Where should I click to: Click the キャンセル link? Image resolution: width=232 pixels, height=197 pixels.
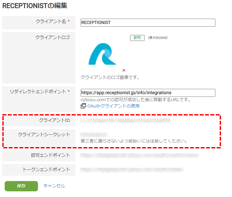[54, 186]
